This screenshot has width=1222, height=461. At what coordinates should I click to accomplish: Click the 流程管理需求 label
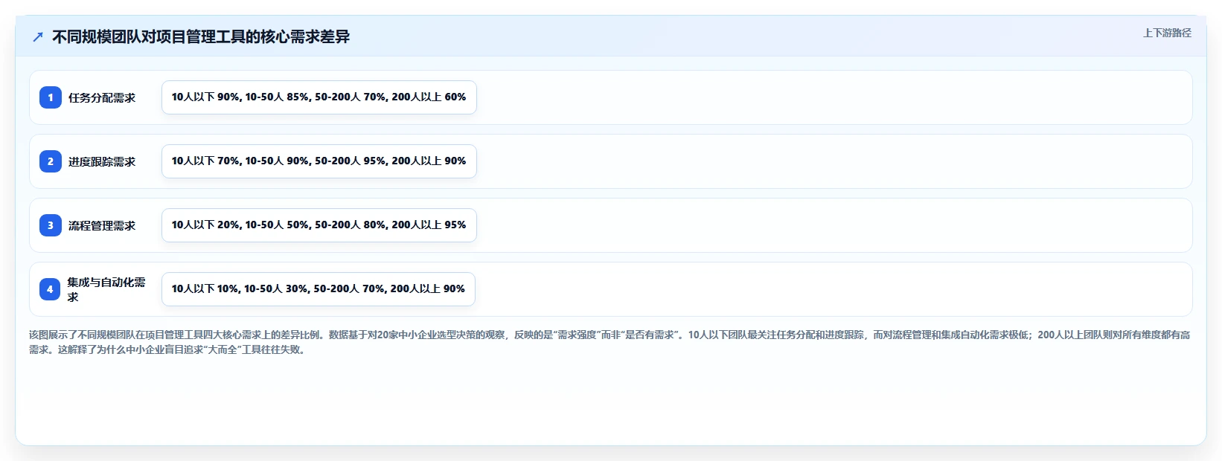point(102,225)
